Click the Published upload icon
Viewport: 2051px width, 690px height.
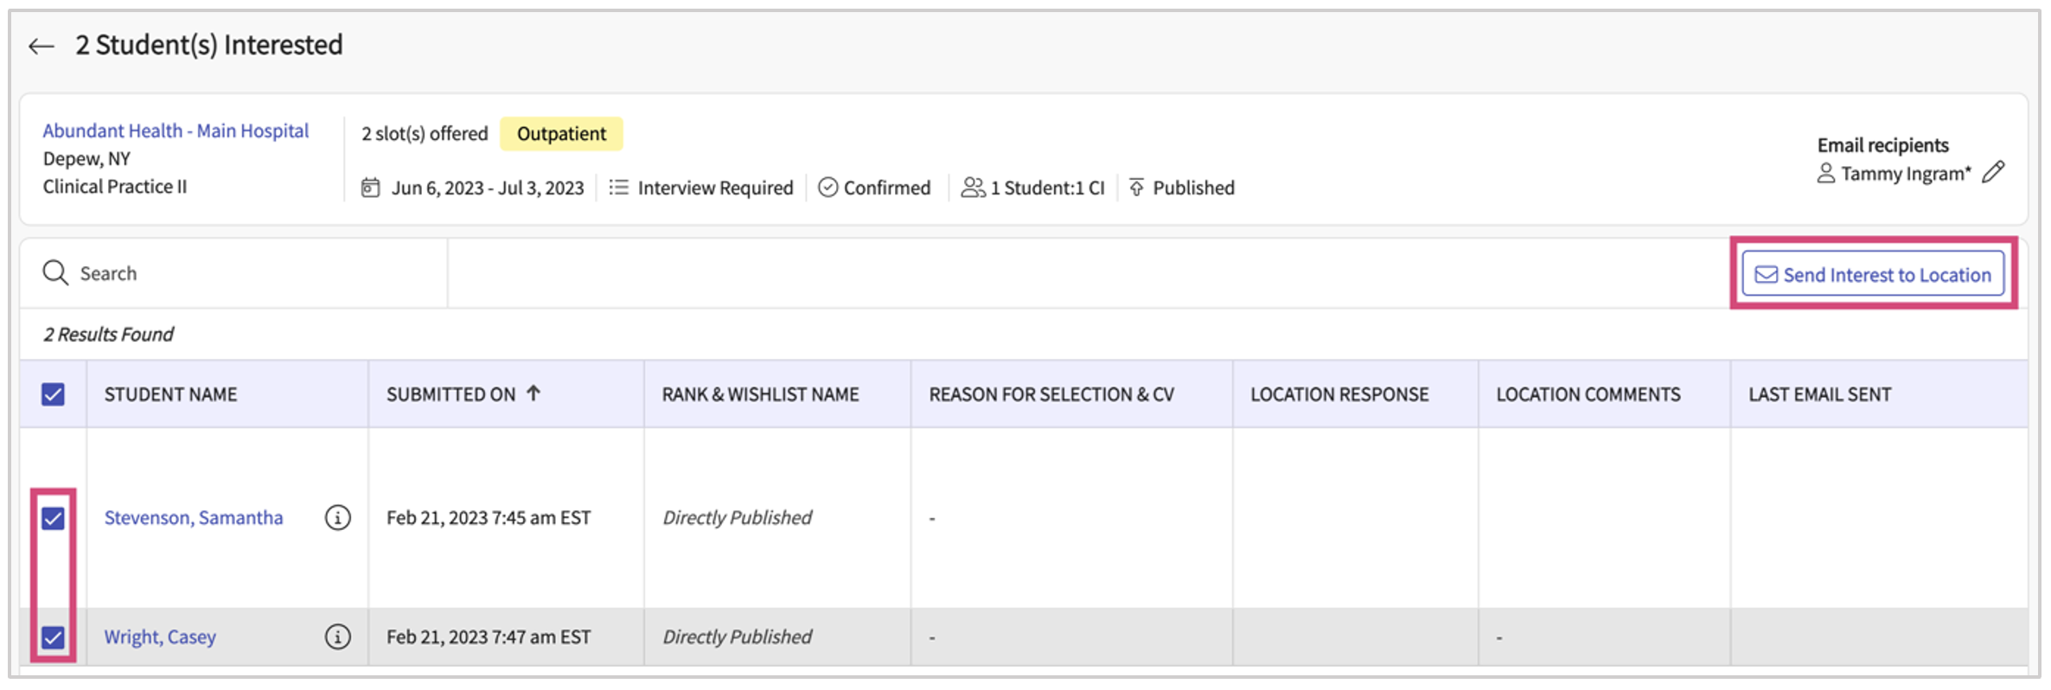[x=1136, y=188]
